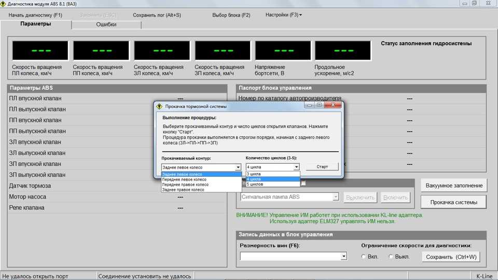
Task: Click the brake bleeding dialog's title icon
Action: click(x=160, y=106)
